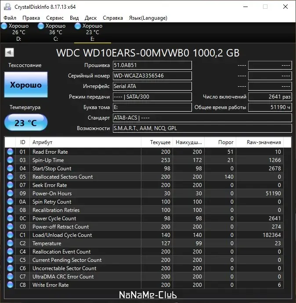Click raw value 1266 in Spin-Up Time row
Image resolution: width=296 pixels, height=303 pixels.
(275, 160)
